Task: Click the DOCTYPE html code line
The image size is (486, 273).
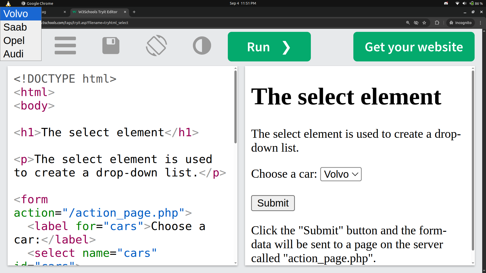Action: coord(65,79)
